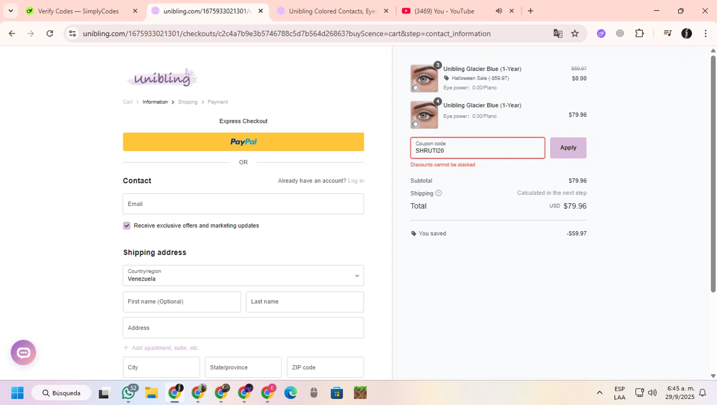Click the Unibling logo
This screenshot has width=717, height=405.
pos(162,77)
